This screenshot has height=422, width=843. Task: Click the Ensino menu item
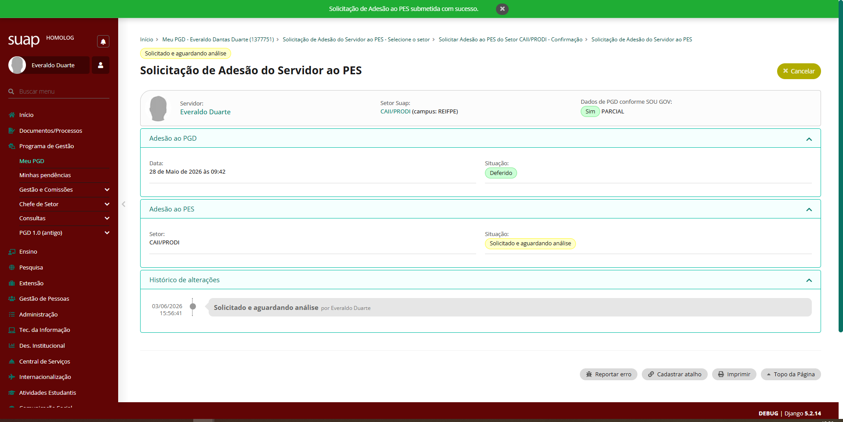(28, 251)
